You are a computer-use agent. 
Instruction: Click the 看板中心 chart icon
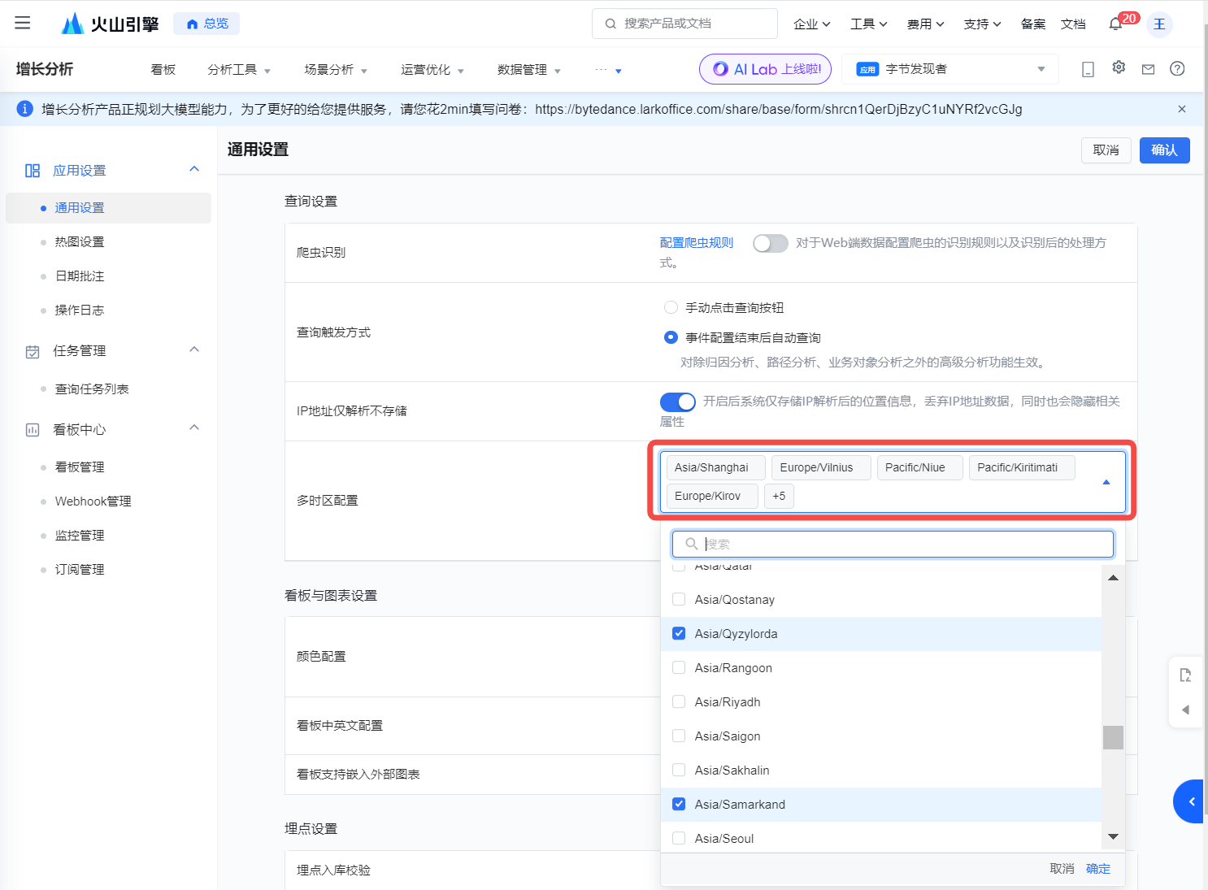coord(33,430)
